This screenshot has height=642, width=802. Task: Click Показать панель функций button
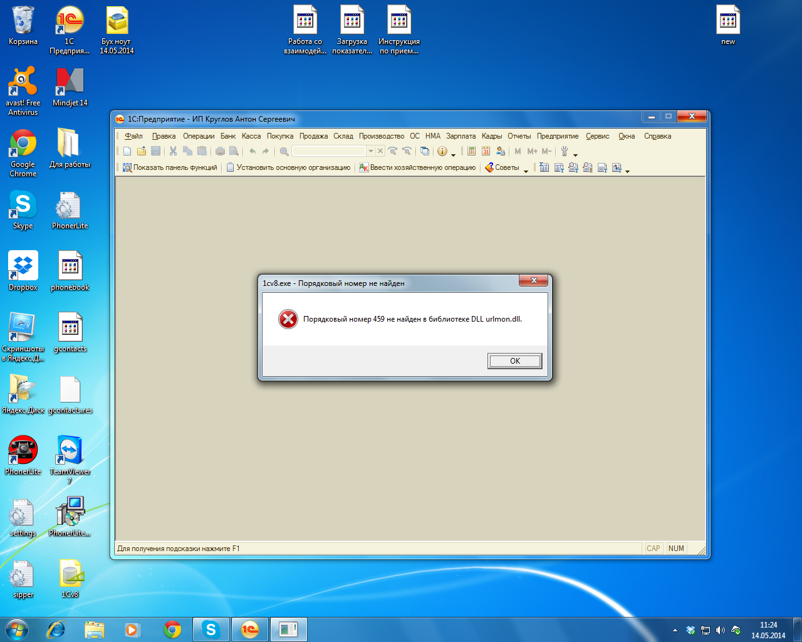(170, 167)
